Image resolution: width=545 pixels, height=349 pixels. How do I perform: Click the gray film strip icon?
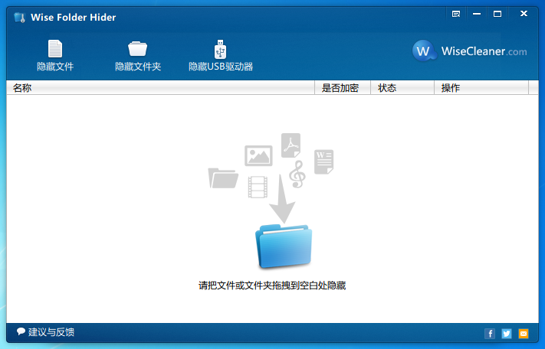[258, 186]
